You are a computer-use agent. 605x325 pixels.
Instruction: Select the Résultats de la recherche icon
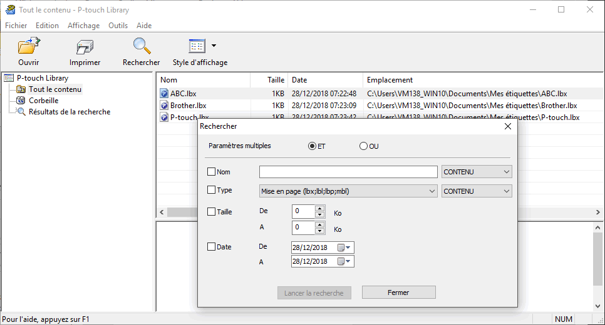click(21, 112)
